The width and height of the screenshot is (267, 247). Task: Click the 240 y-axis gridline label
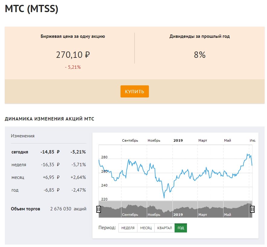click(104, 185)
